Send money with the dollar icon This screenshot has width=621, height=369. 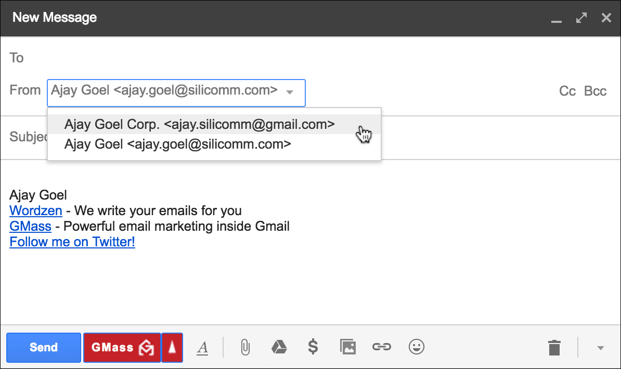(x=313, y=347)
